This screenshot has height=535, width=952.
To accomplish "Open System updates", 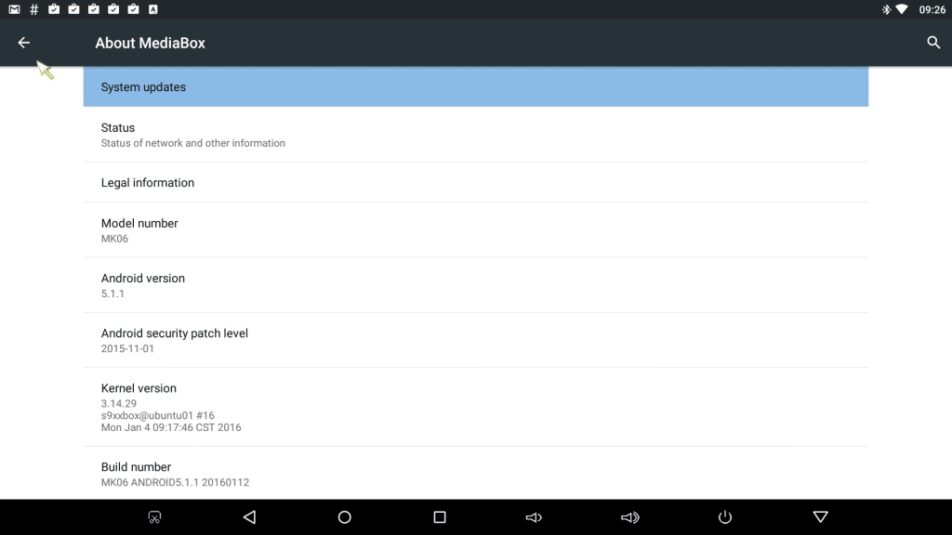I will pyautogui.click(x=475, y=86).
